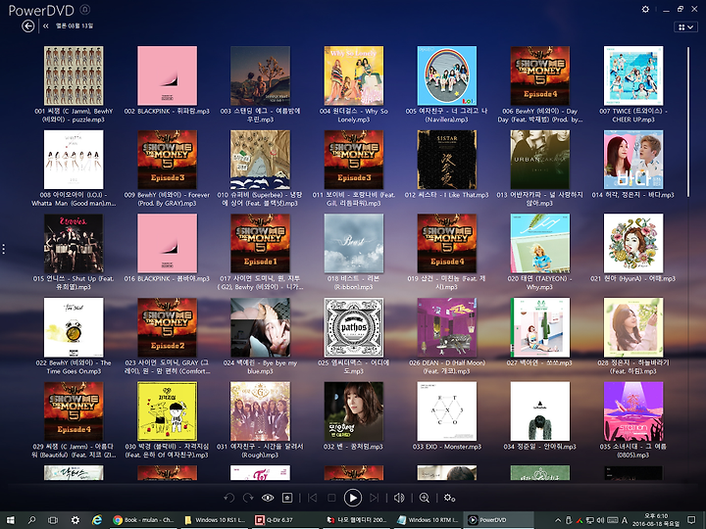The height and width of the screenshot is (529, 706).
Task: Select 025 pathos album cover
Action: pyautogui.click(x=354, y=327)
